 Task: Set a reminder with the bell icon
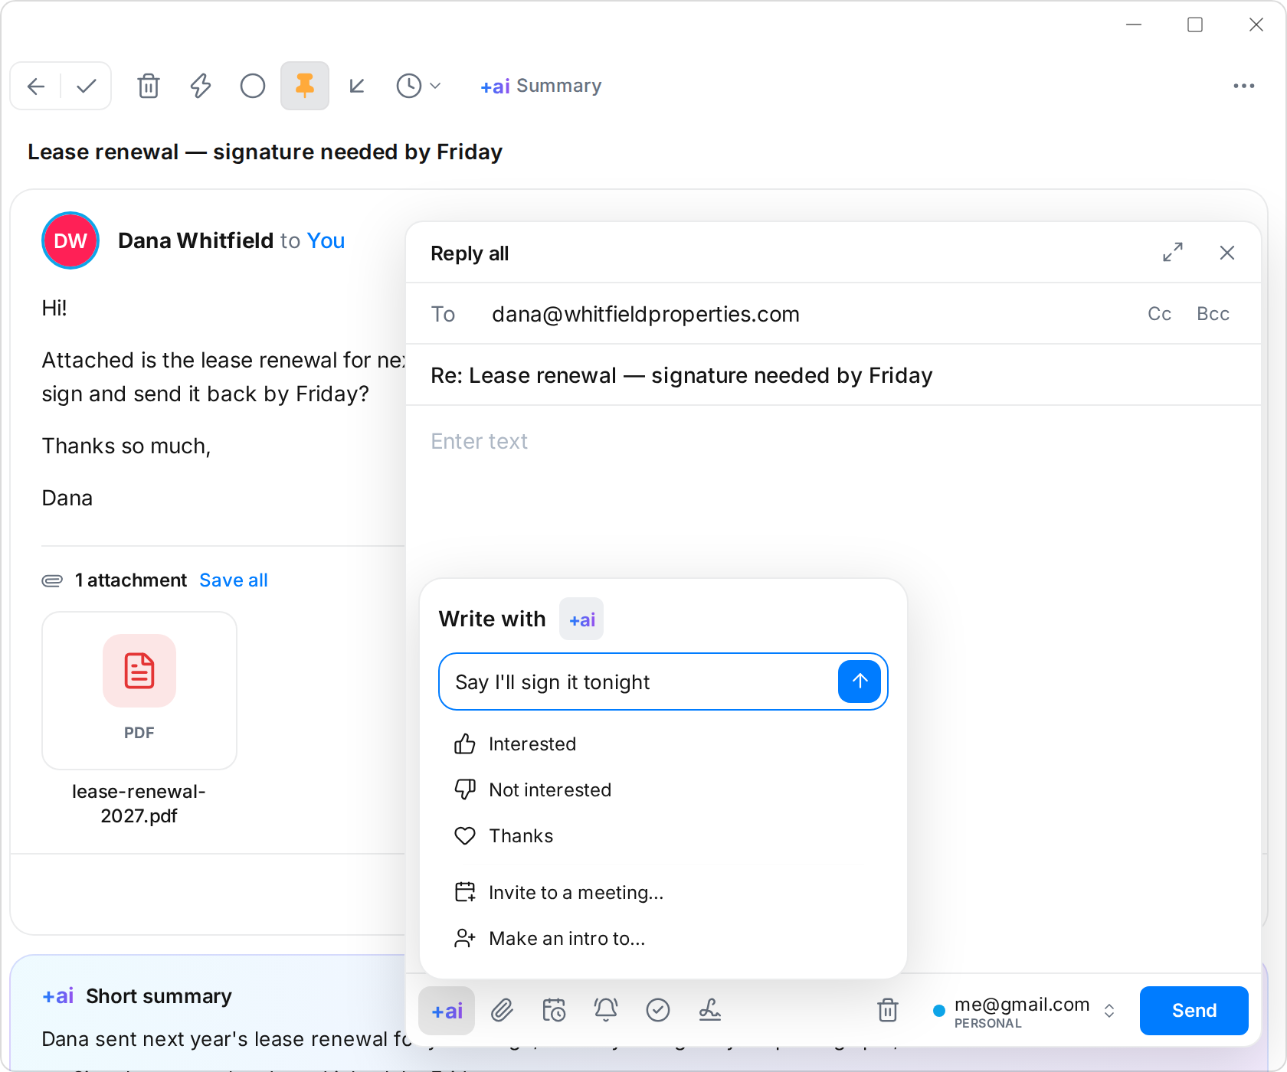(606, 1011)
